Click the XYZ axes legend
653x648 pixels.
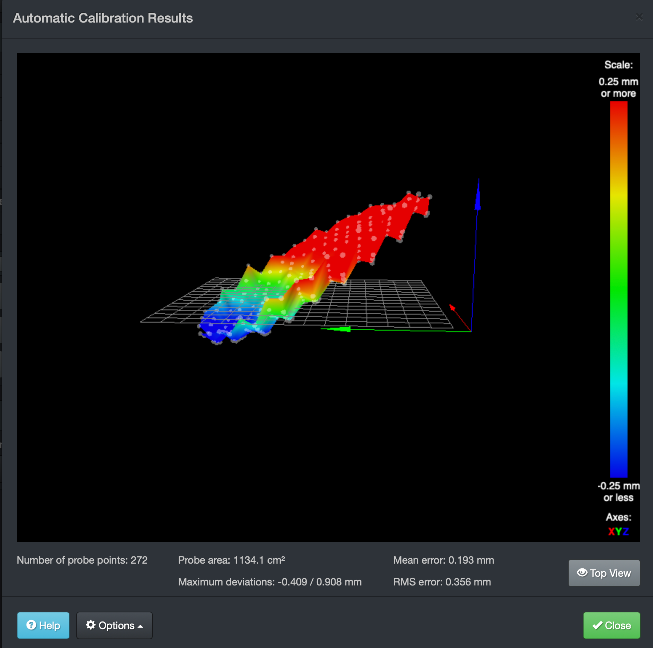[618, 532]
